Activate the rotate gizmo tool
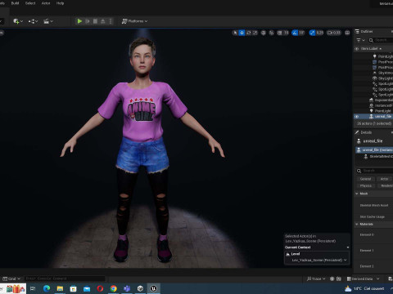This screenshot has height=294, width=393. tap(249, 33)
